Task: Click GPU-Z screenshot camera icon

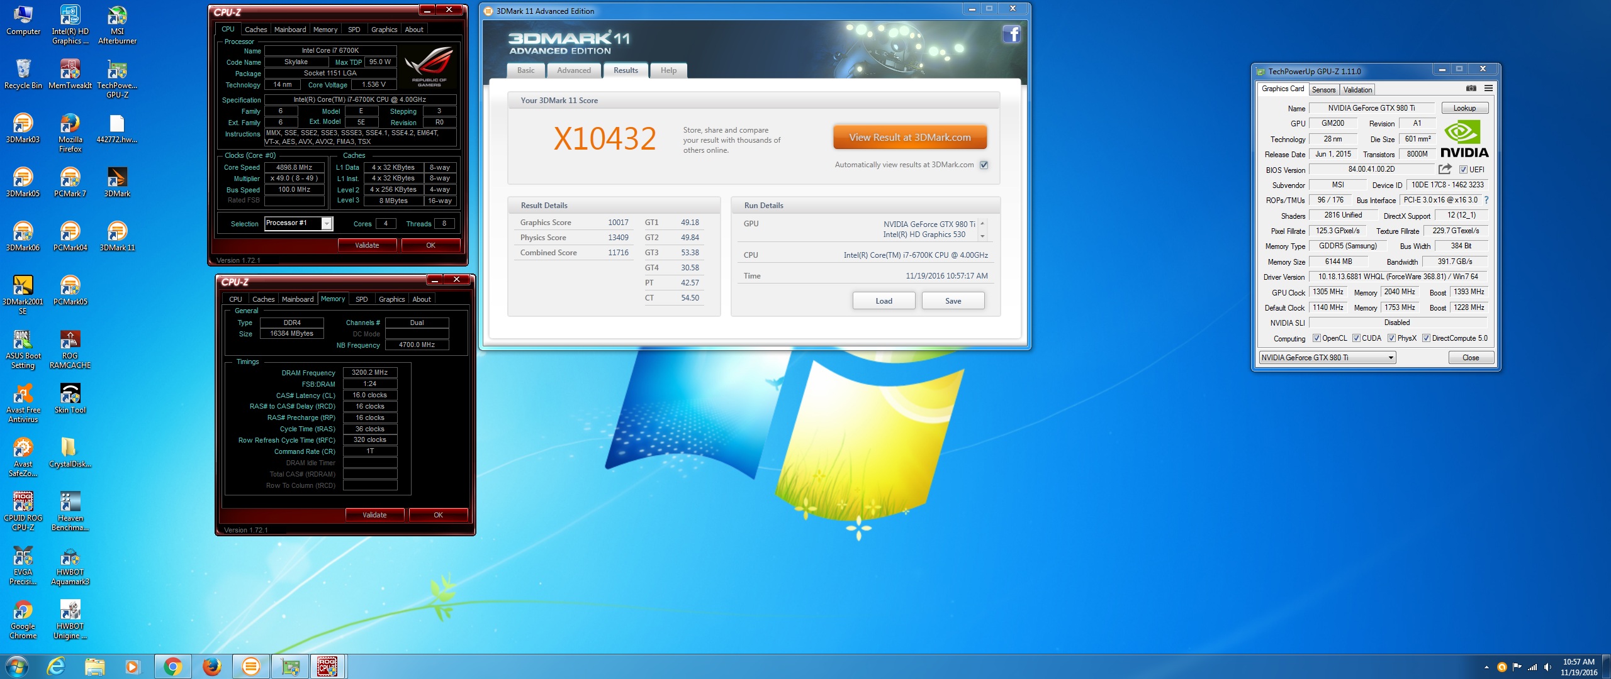Action: [x=1471, y=88]
